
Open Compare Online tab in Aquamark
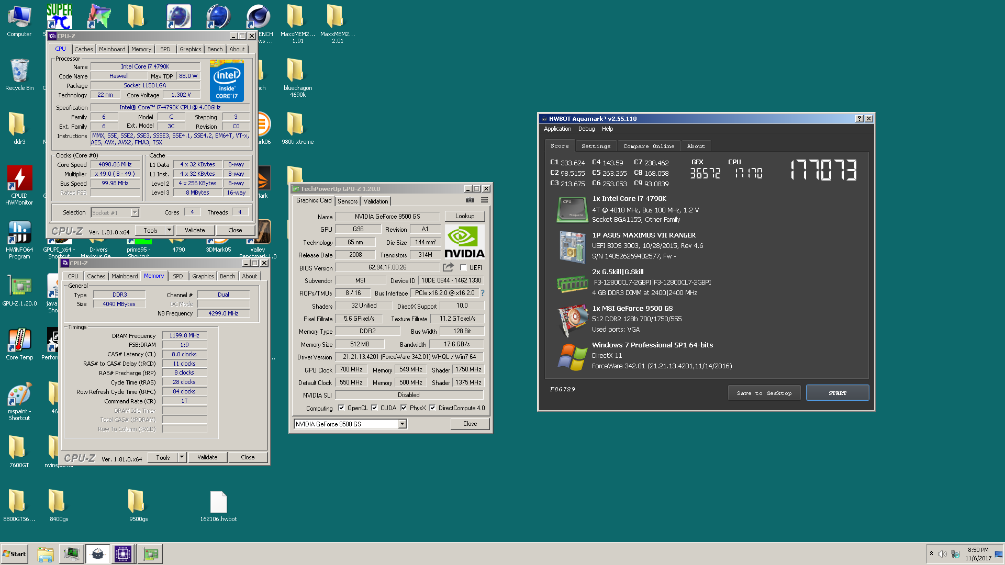649,146
